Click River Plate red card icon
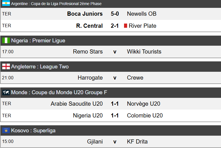Viewport: 221px width, 148px height. (x=125, y=26)
